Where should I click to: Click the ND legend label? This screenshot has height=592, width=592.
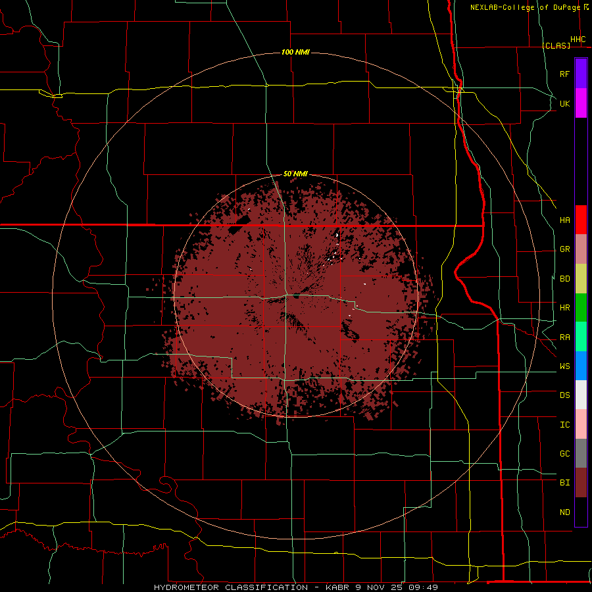565,512
